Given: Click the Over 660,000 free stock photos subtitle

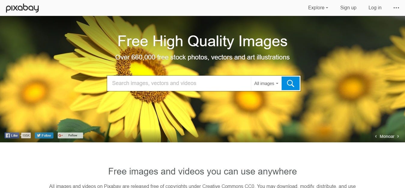Looking at the screenshot, I should 202,57.
